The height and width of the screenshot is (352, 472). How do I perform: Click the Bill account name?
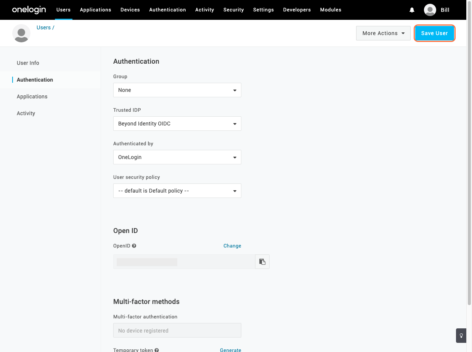(x=445, y=10)
